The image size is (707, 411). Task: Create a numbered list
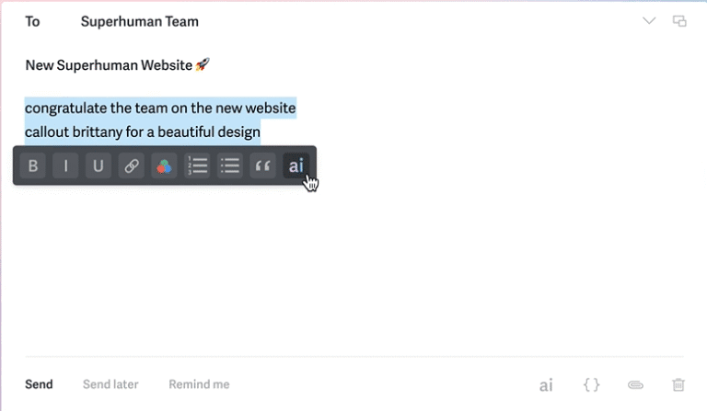(x=197, y=166)
